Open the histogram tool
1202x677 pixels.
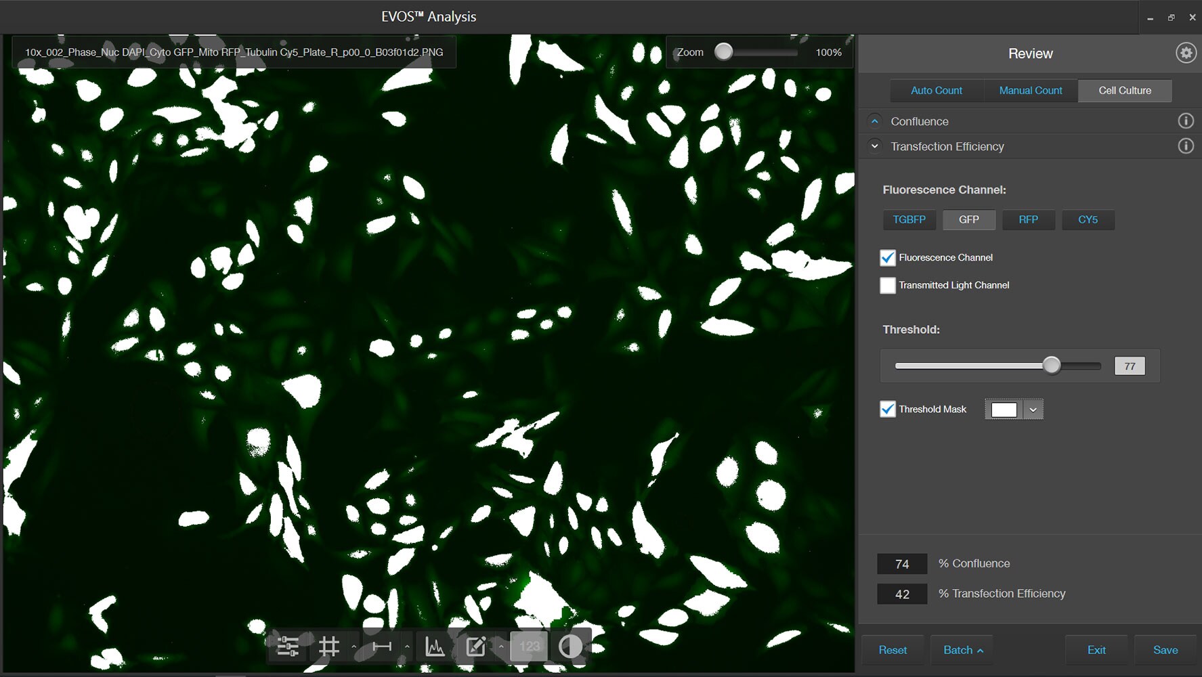point(435,647)
